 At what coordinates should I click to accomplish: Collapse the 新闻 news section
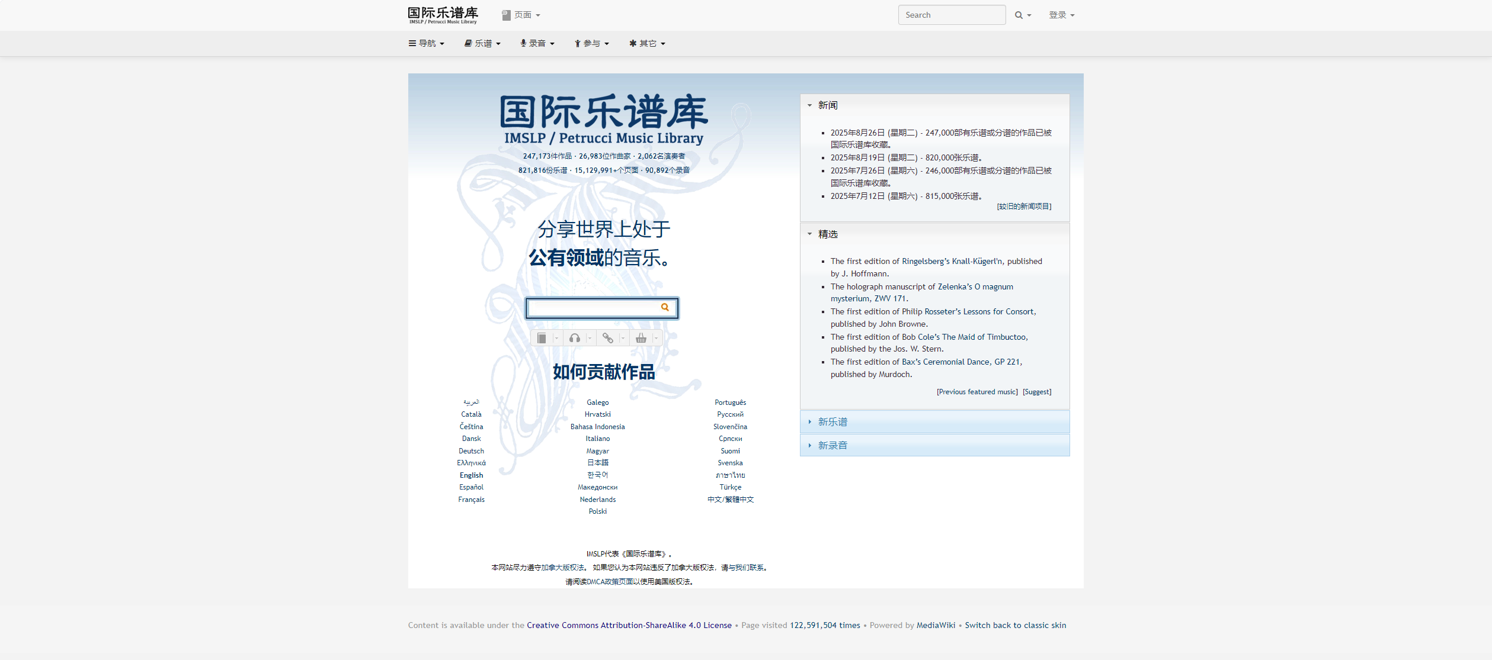(810, 105)
